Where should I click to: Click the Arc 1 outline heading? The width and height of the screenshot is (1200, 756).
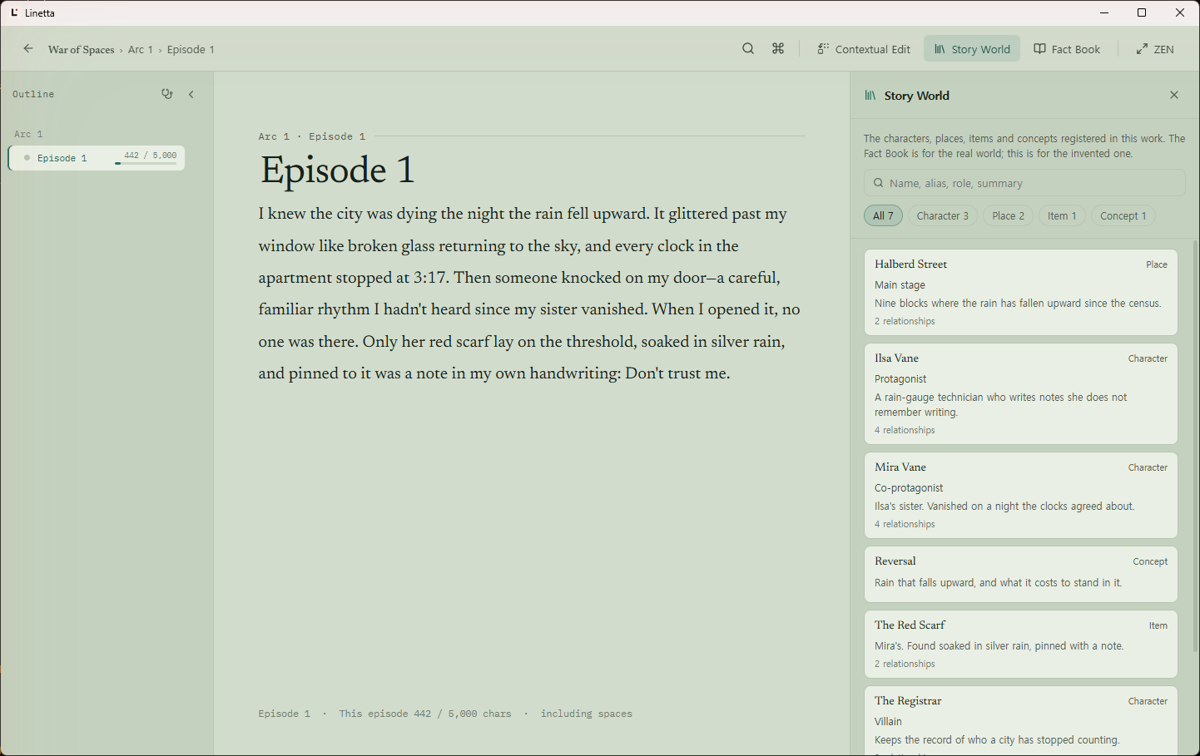pyautogui.click(x=28, y=134)
